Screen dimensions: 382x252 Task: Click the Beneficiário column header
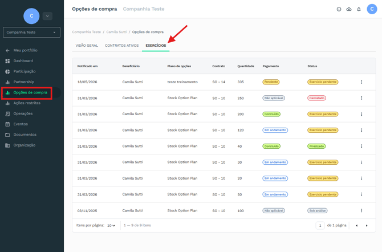(x=131, y=66)
